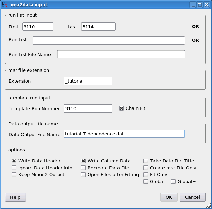Focus the Run List text field
Viewport: 212px width, 209px height.
click(108, 40)
